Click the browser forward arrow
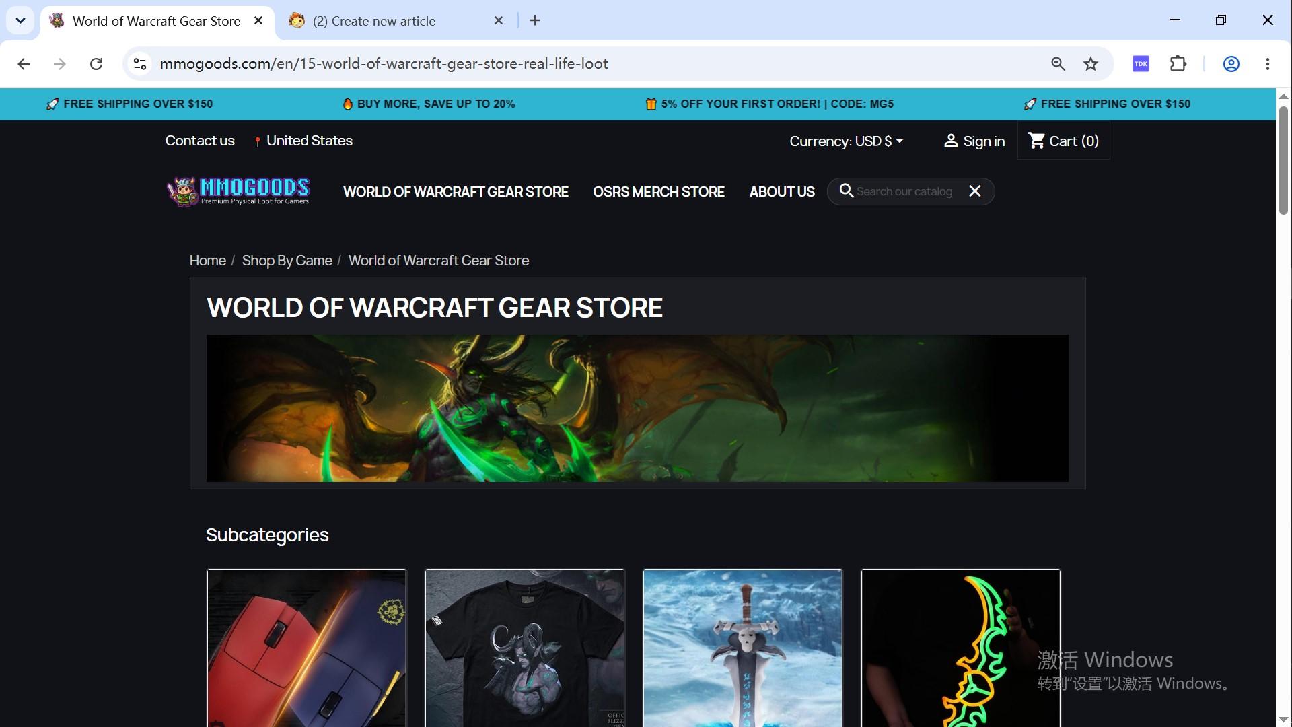This screenshot has width=1292, height=727. (60, 64)
